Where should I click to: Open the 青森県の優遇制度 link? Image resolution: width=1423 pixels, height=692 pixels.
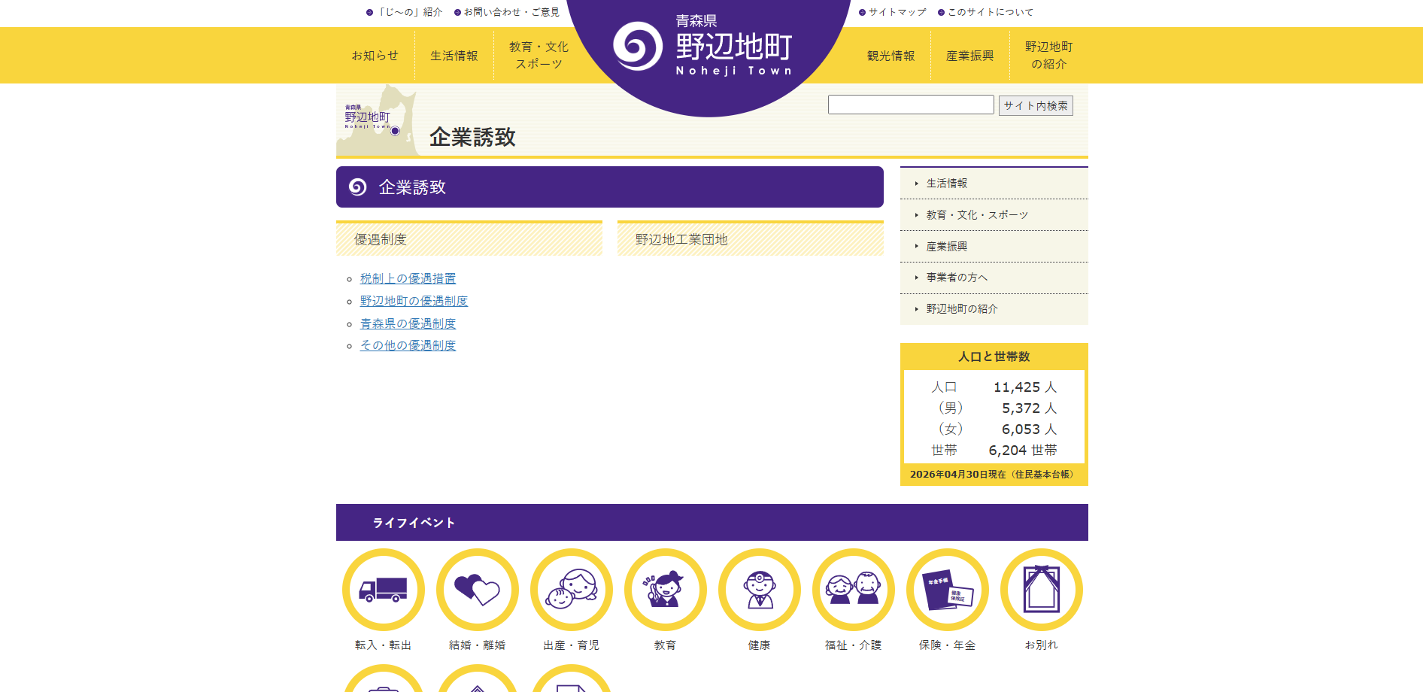(408, 323)
